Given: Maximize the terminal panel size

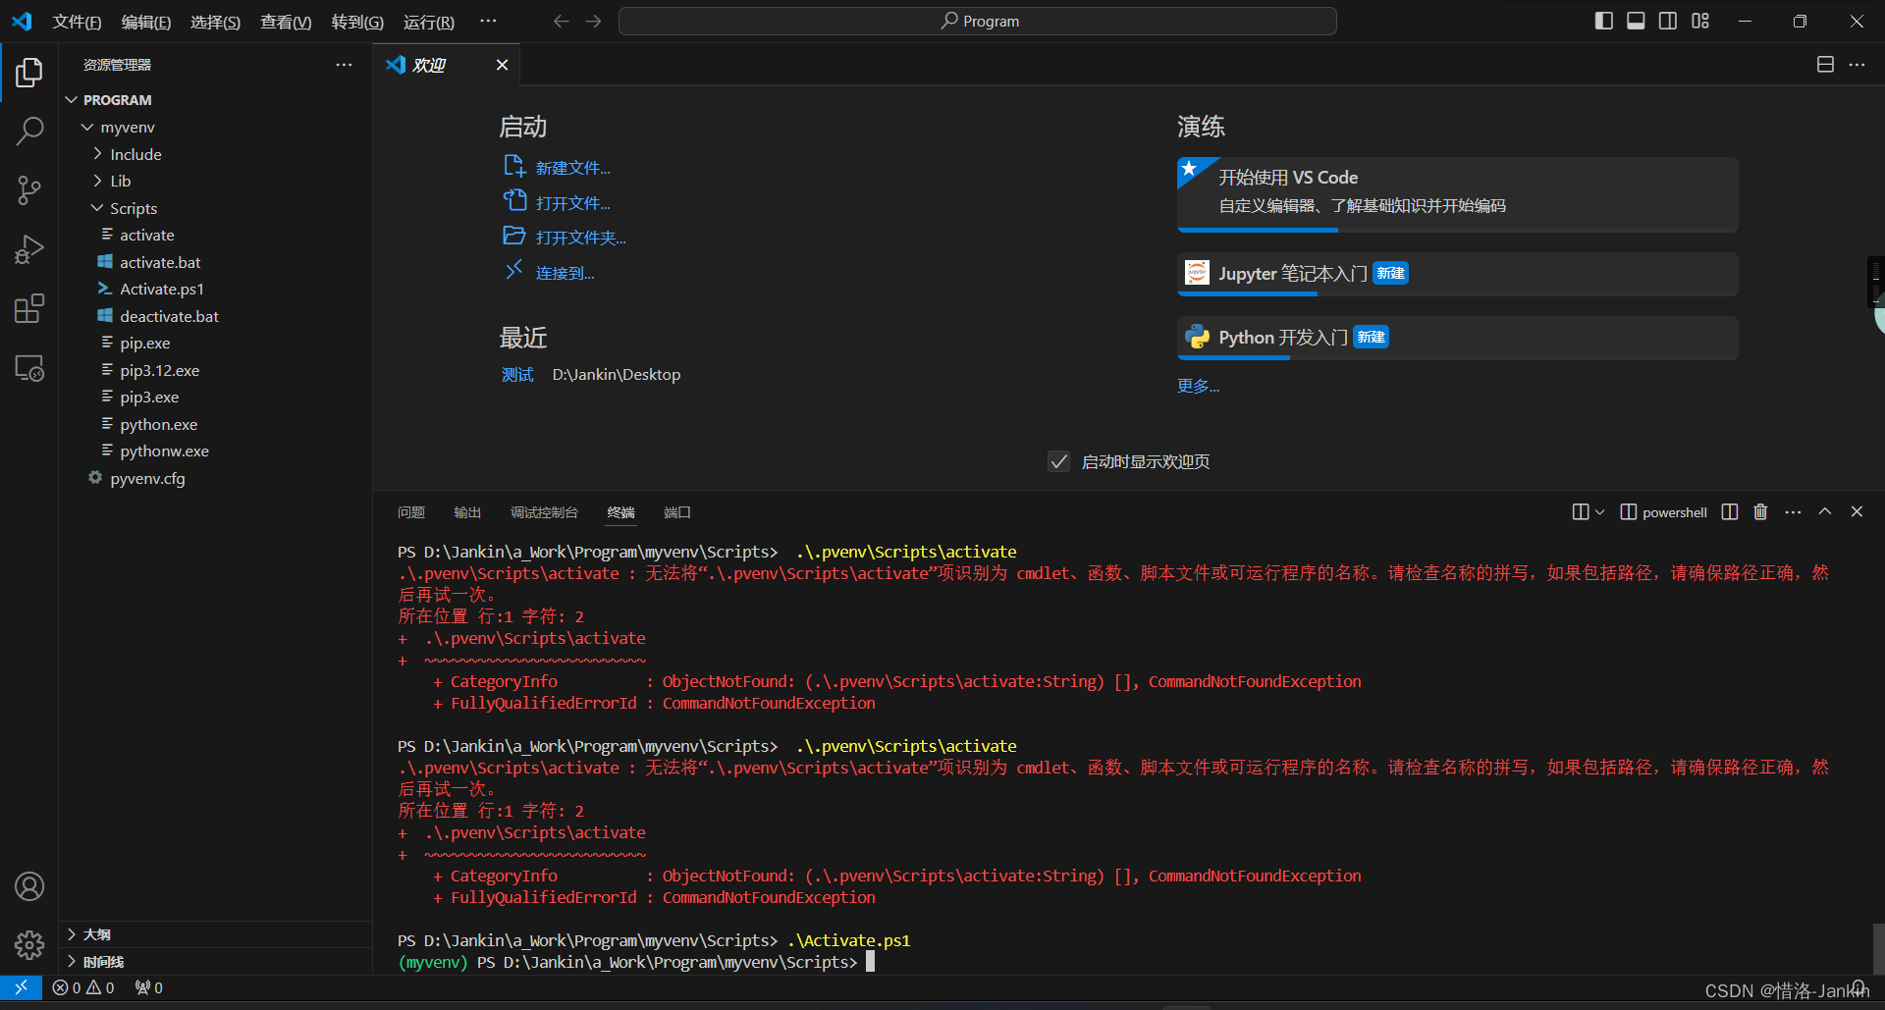Looking at the screenshot, I should (1825, 511).
